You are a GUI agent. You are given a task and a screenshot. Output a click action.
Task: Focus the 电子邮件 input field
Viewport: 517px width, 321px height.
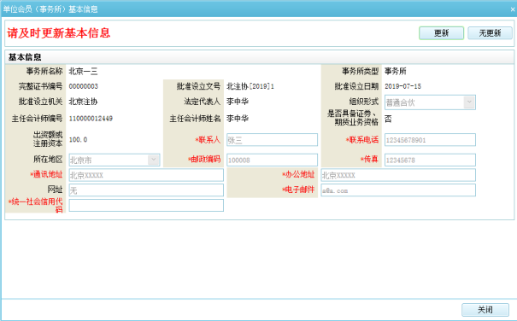[x=398, y=190]
